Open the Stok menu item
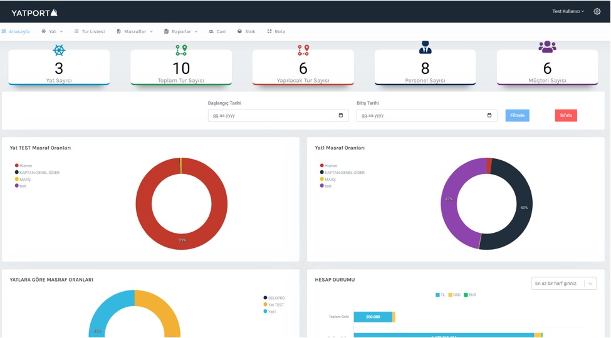This screenshot has height=338, width=611. tap(246, 31)
